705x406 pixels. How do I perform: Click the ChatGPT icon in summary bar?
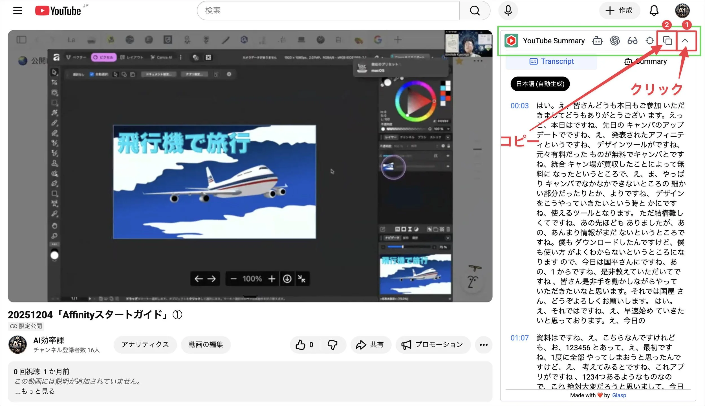[x=615, y=41]
